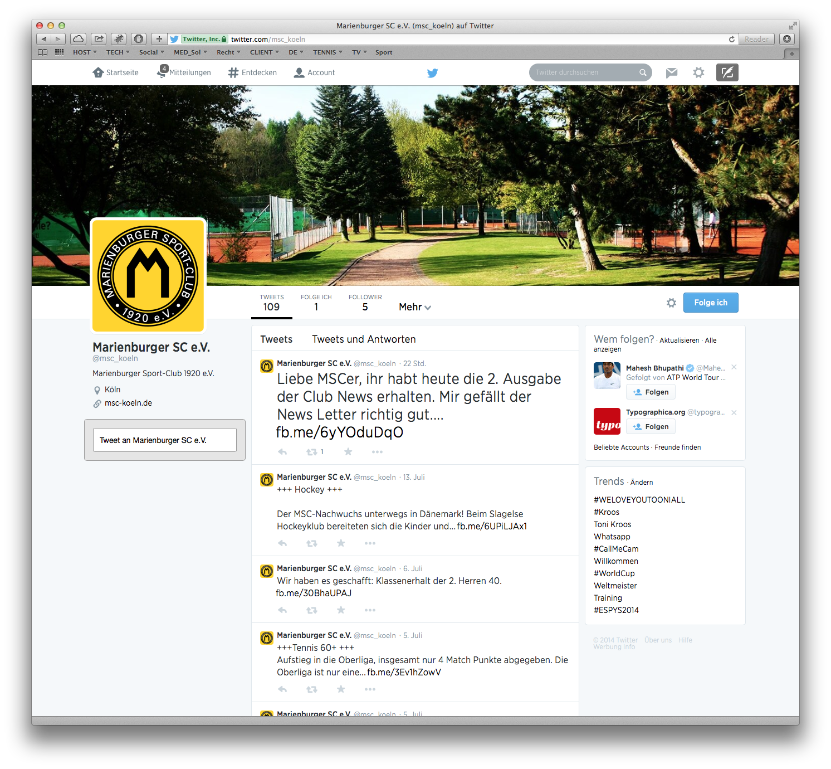Click the Tweet an Marienburger SC e.V. field
This screenshot has width=831, height=769.
point(165,440)
